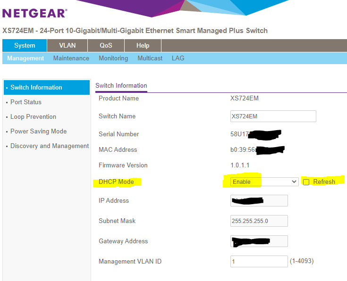Click the Switch Name input field
This screenshot has height=281, width=347.
(x=273, y=116)
